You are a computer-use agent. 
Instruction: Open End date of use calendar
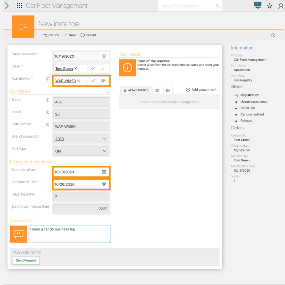(104, 184)
